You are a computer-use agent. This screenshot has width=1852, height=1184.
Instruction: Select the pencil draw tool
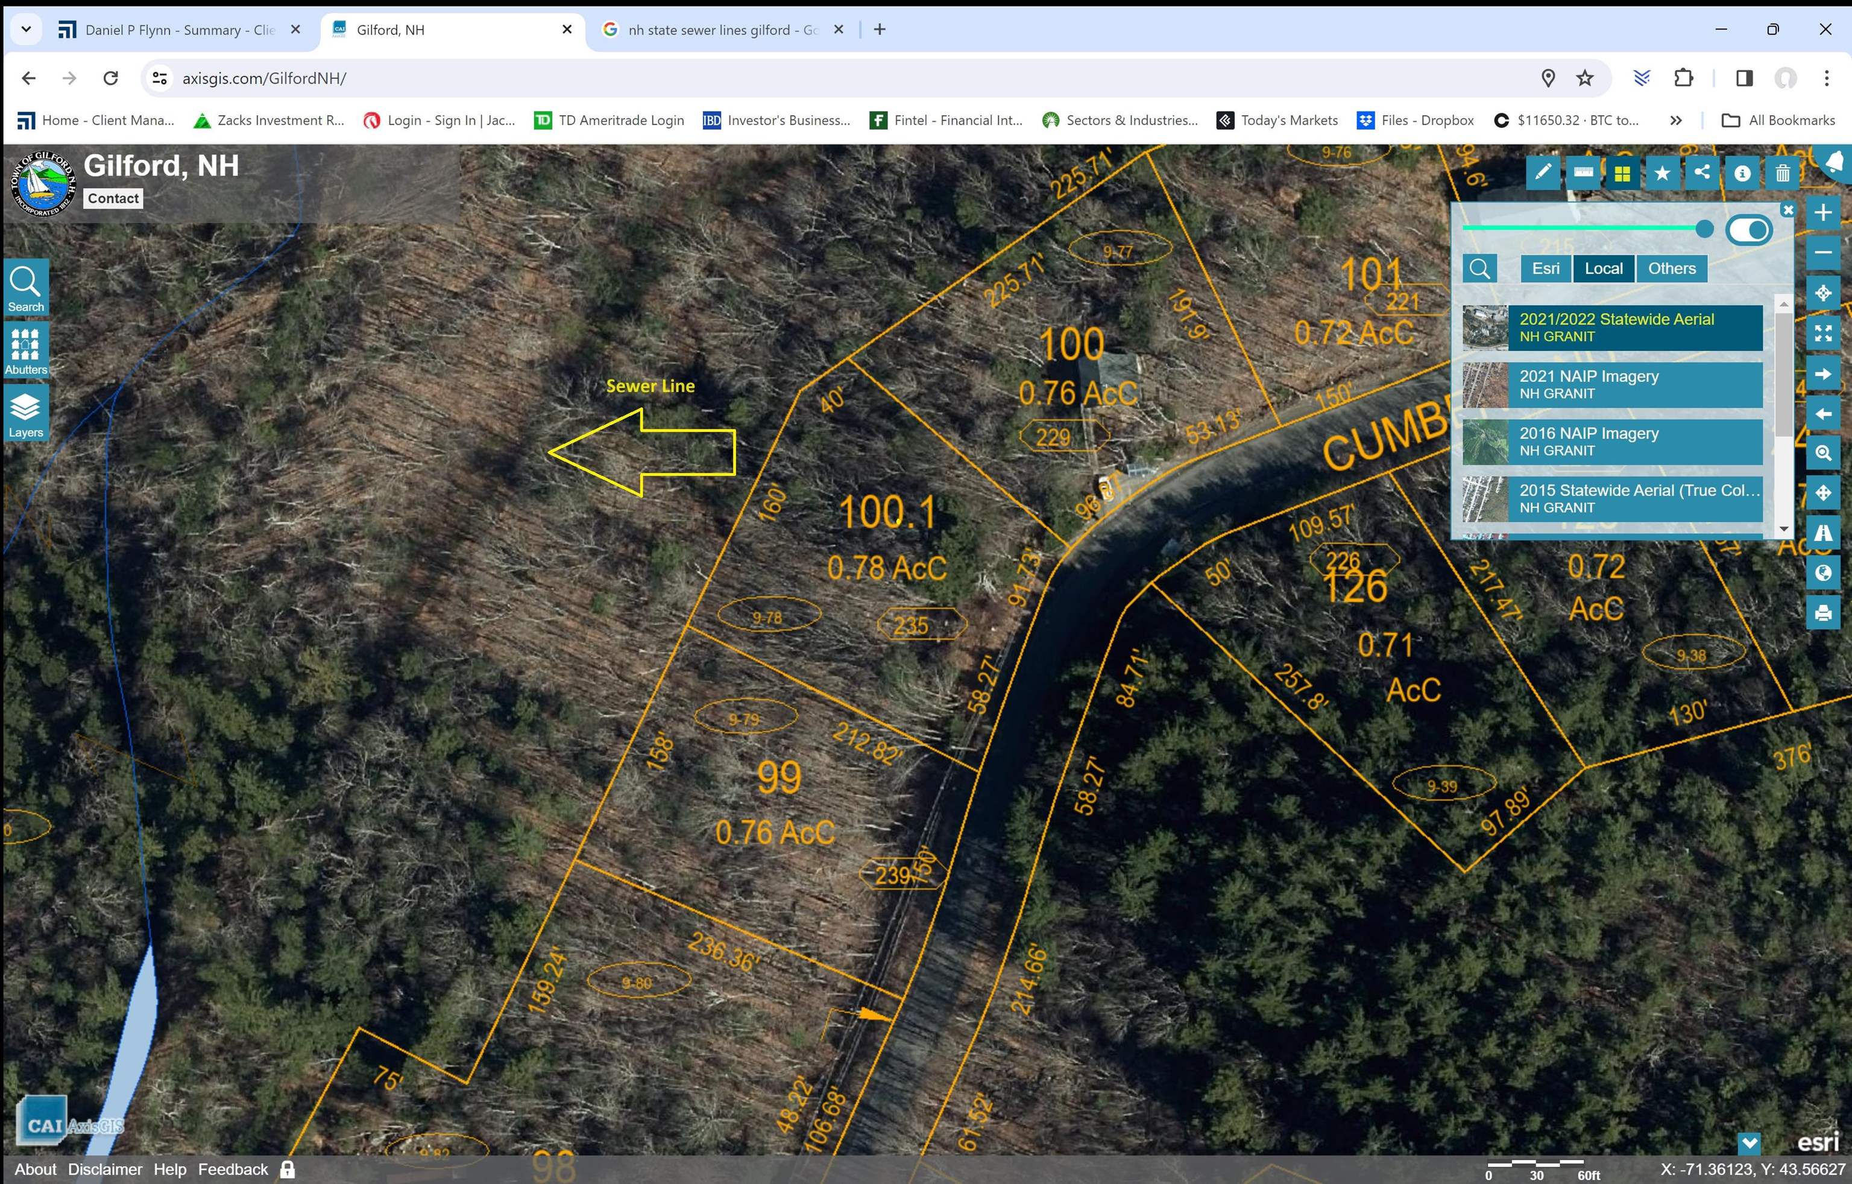click(1543, 173)
